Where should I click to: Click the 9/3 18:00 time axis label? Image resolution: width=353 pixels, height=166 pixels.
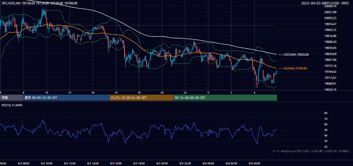pyautogui.click(x=139, y=164)
